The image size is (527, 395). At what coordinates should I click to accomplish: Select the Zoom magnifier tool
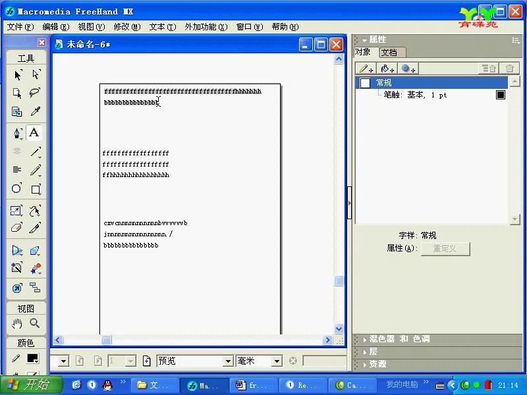point(35,323)
